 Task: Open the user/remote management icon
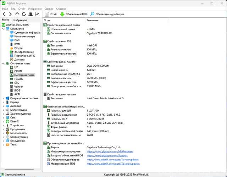[31, 14]
